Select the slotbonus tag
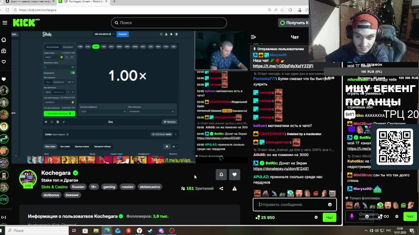Viewport: 419px width, 235px height. pyautogui.click(x=51, y=195)
